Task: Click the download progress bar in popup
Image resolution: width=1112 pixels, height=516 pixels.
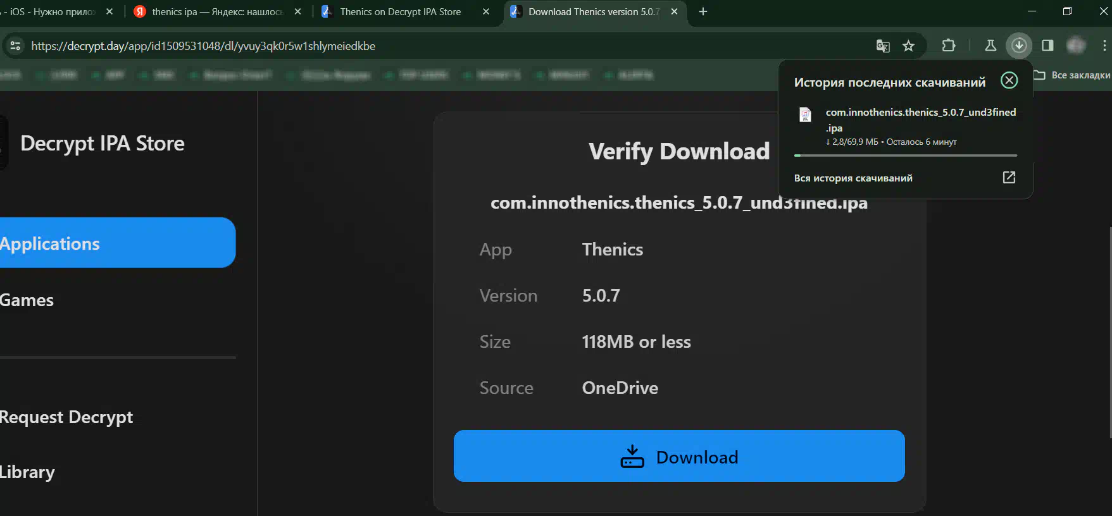Action: pyautogui.click(x=906, y=155)
